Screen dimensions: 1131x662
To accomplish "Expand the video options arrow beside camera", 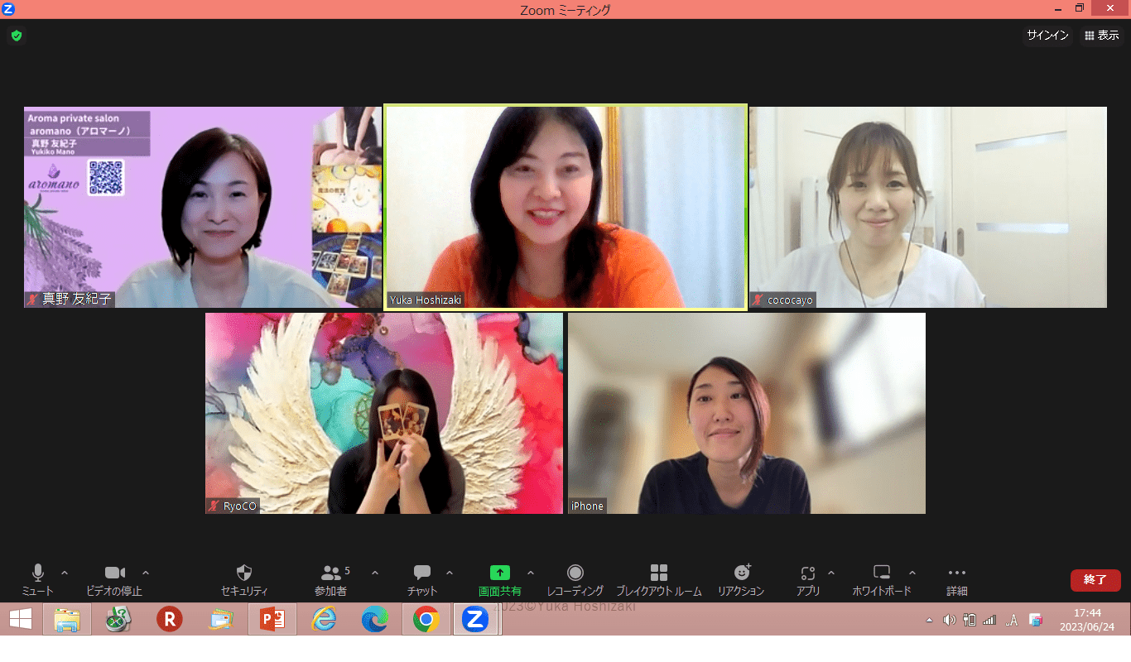I will click(146, 573).
